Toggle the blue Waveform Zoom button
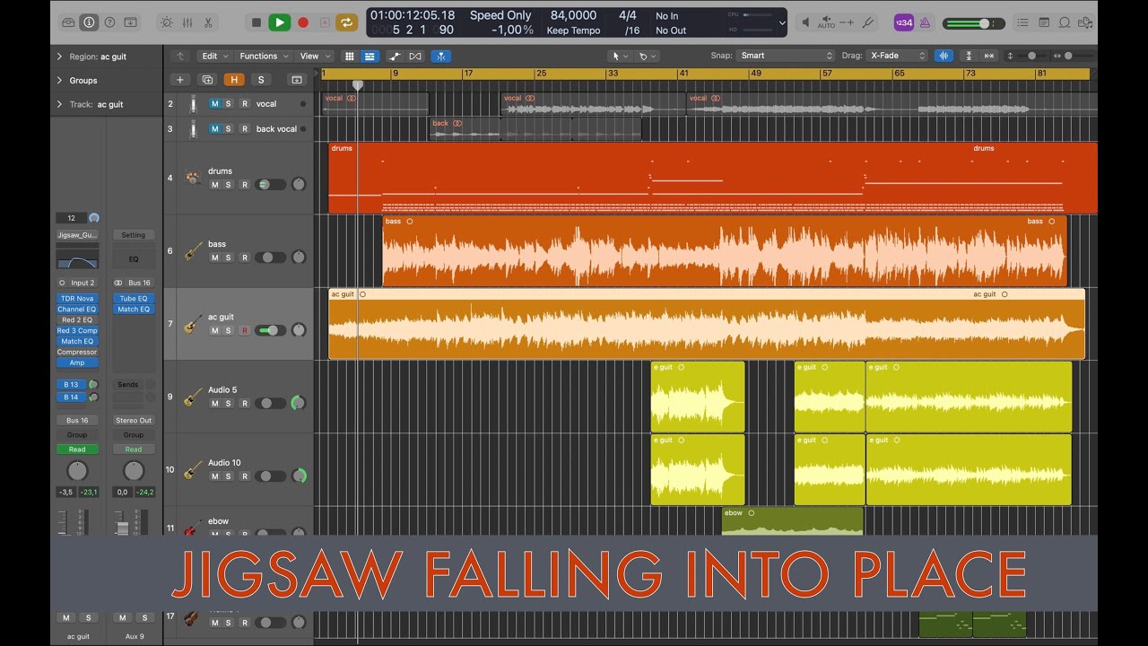 [944, 56]
